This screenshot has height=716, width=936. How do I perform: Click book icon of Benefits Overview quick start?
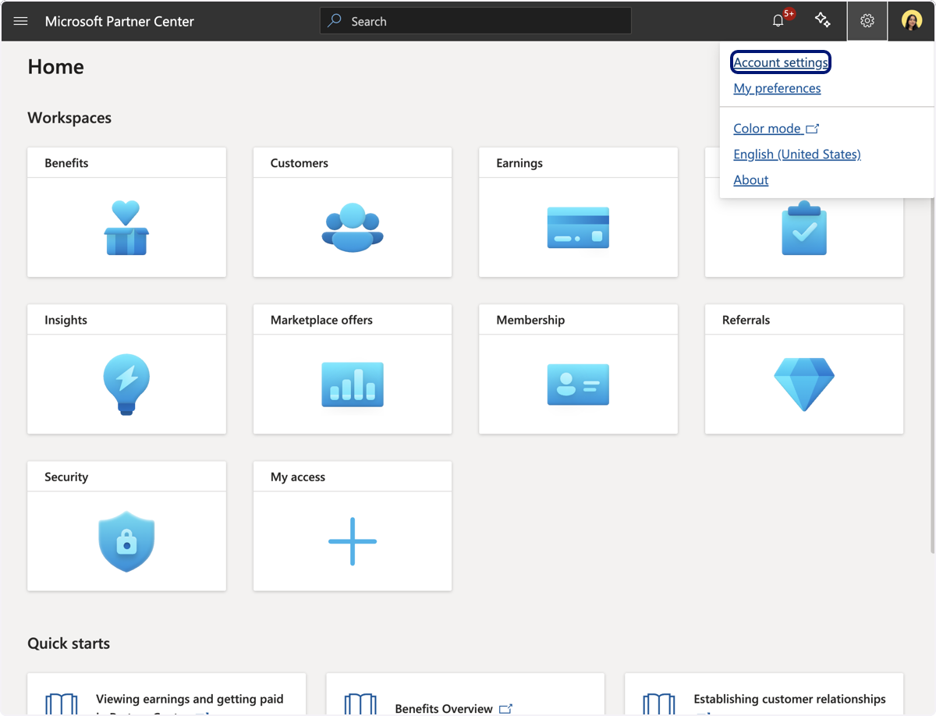click(x=360, y=704)
